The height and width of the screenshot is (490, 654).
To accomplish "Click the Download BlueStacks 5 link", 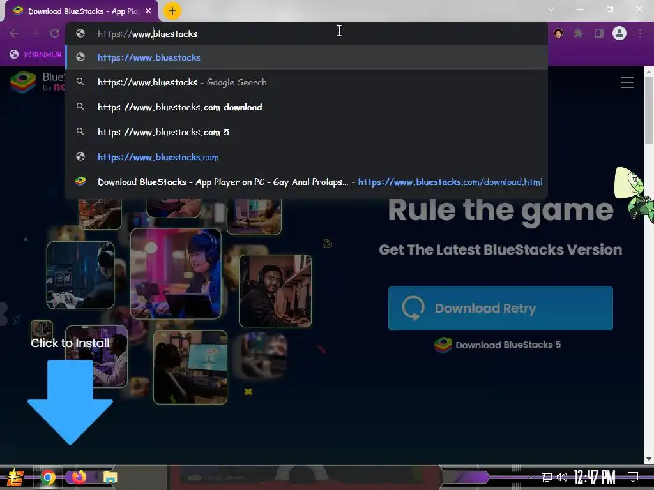I will click(498, 345).
